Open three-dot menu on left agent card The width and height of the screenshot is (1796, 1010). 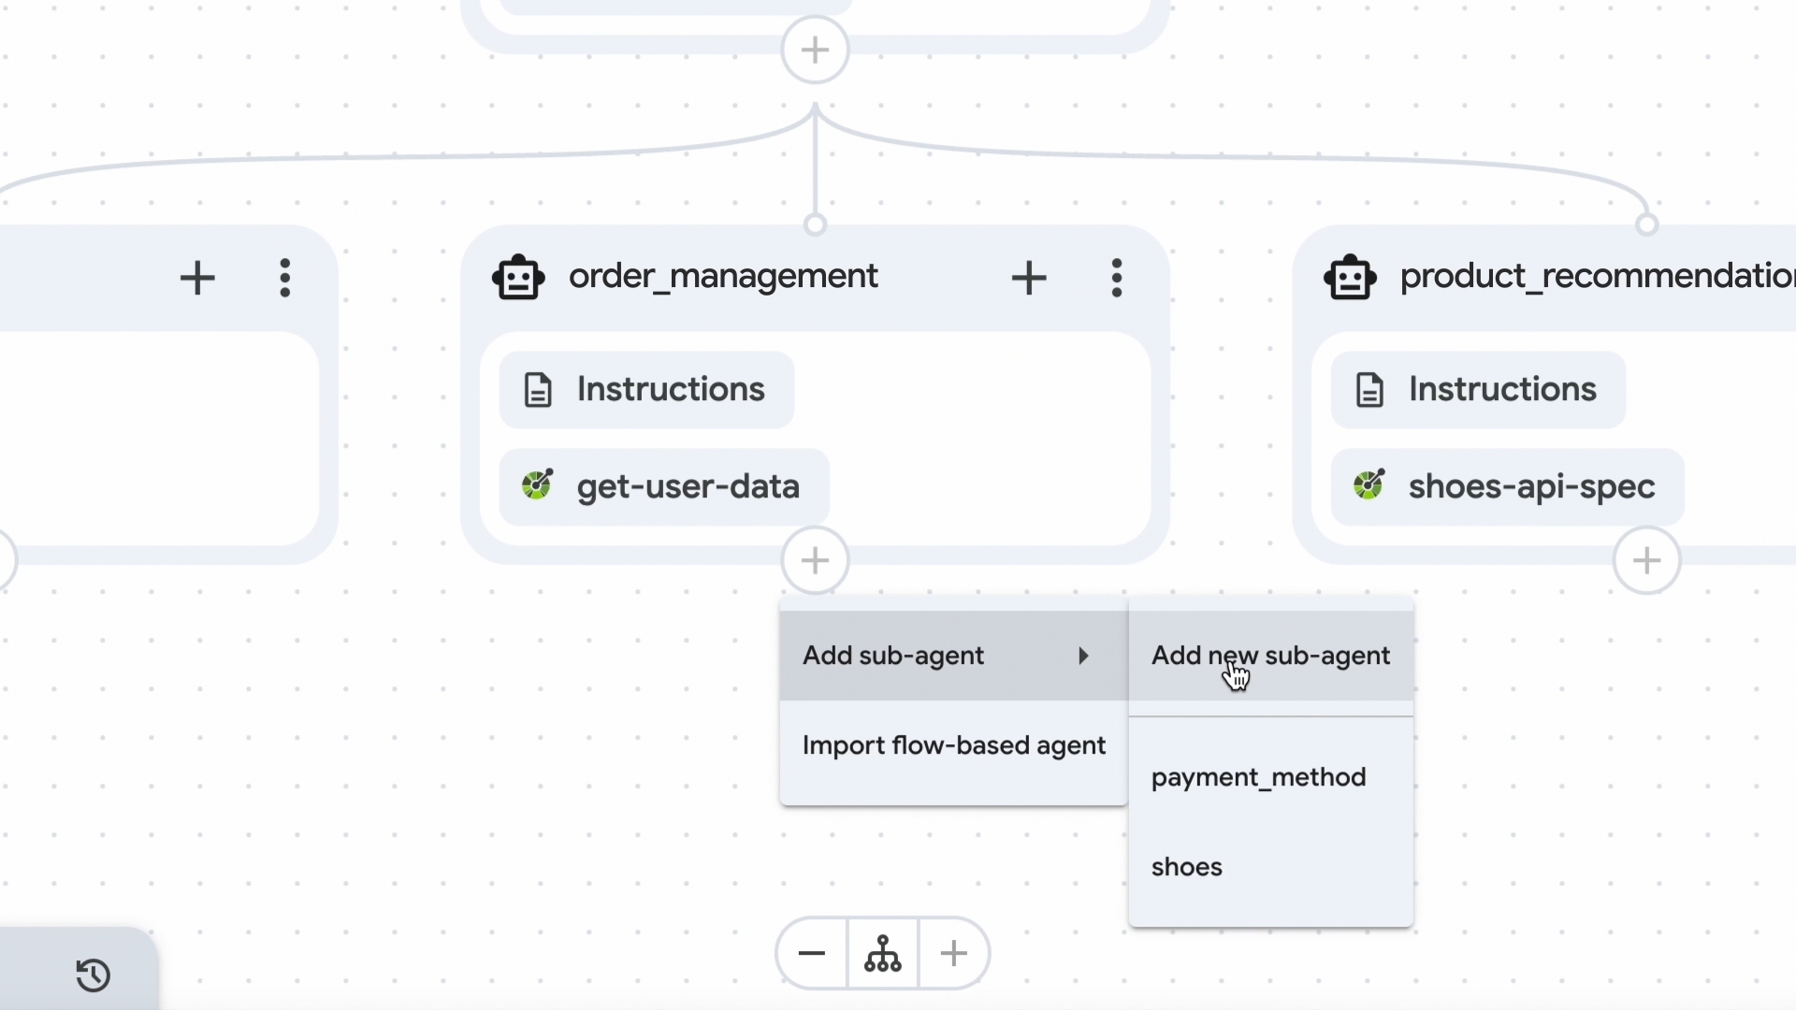[285, 278]
